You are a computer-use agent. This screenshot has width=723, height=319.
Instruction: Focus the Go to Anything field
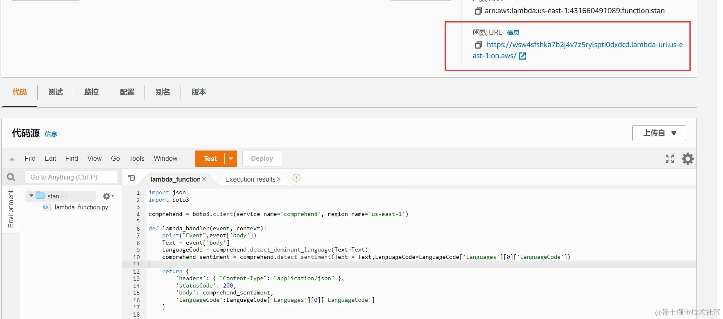(x=71, y=177)
